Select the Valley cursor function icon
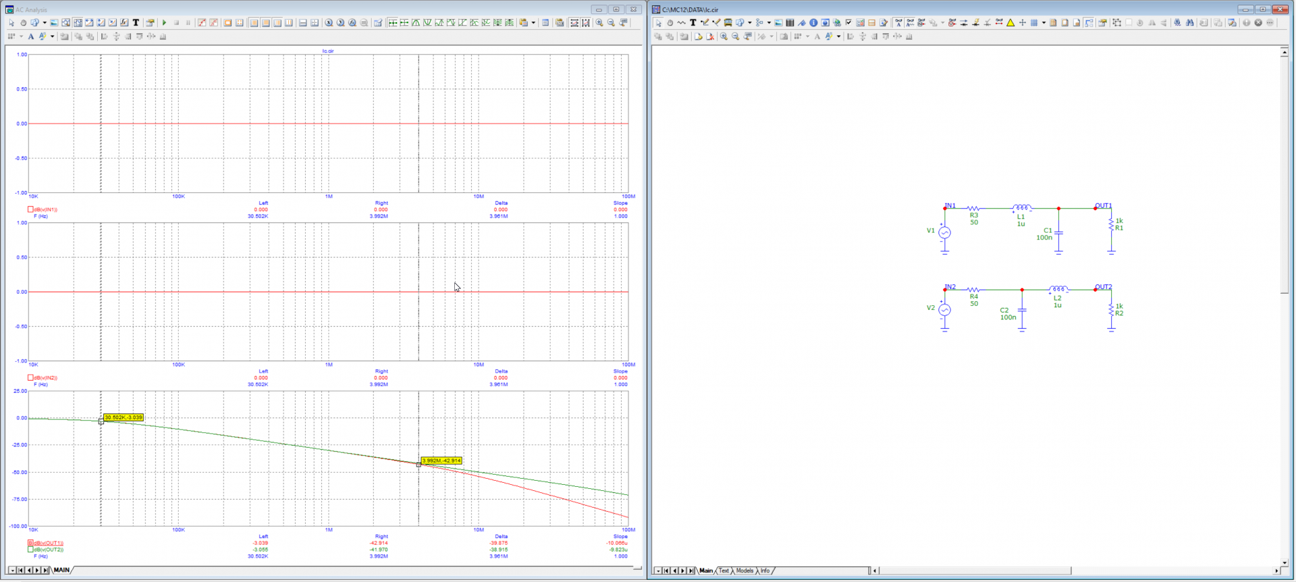 click(427, 22)
